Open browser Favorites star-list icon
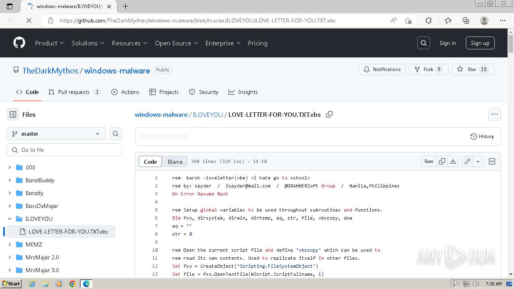Screen dimensions: 514x289 point(448,20)
